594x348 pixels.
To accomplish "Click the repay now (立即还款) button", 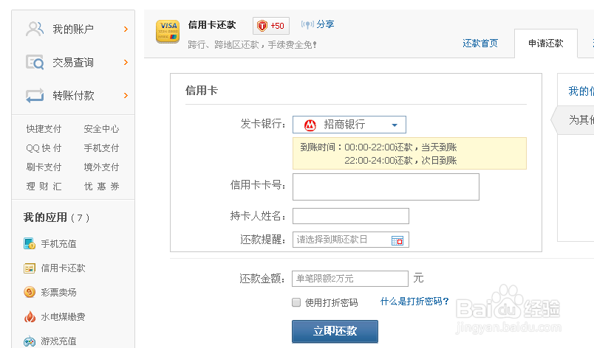I will tap(335, 331).
